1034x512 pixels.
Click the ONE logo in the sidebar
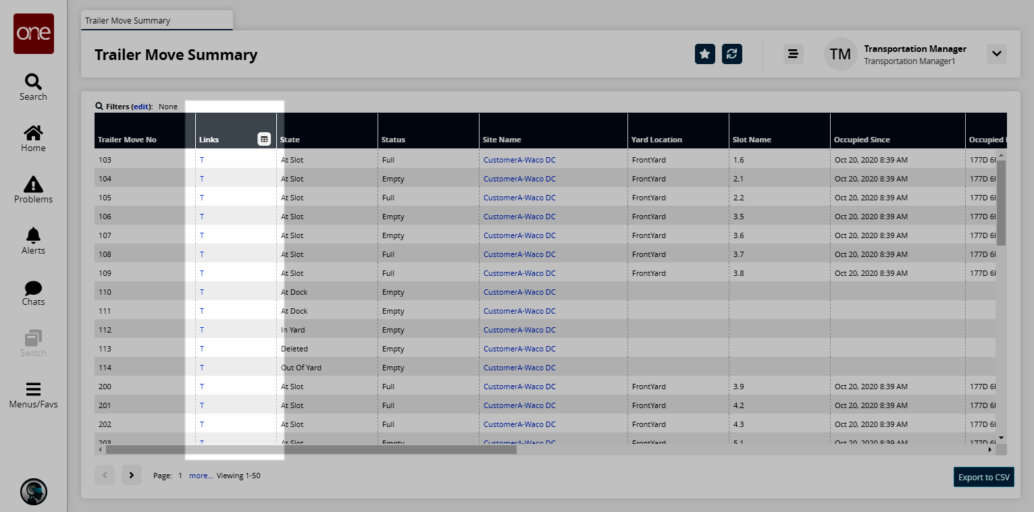(x=34, y=34)
